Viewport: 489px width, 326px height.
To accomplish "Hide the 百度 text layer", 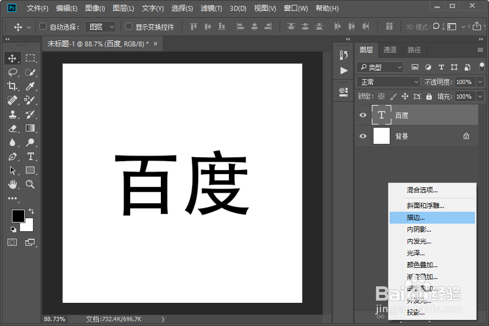I will click(x=363, y=115).
